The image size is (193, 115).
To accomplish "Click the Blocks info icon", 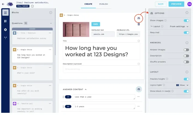I will pyautogui.click(x=51, y=12).
